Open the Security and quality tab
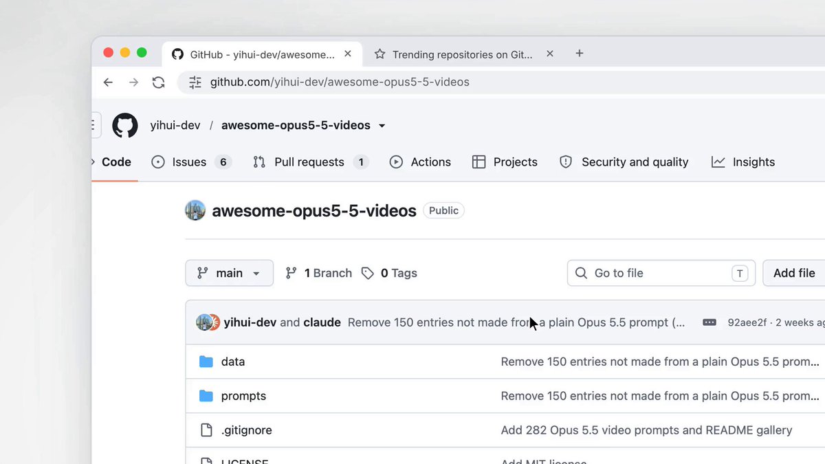This screenshot has width=825, height=464. [624, 162]
